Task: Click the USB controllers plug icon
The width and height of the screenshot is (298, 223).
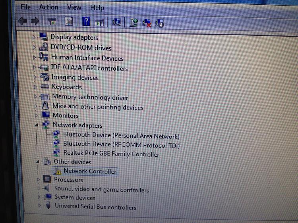Action: (x=48, y=206)
